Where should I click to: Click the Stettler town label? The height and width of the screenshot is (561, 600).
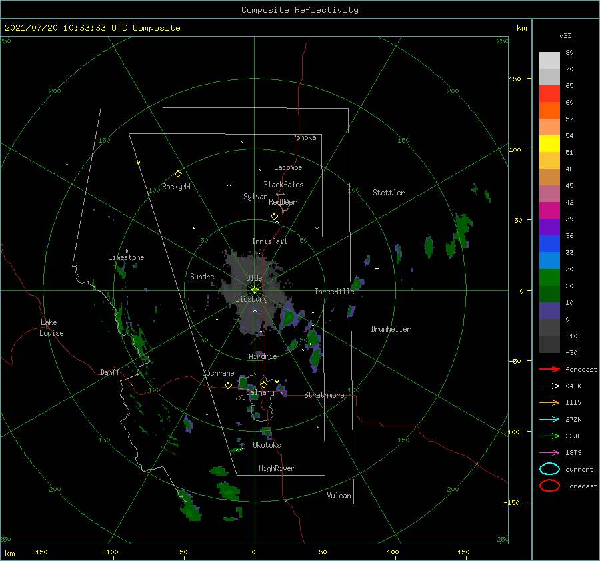click(389, 193)
